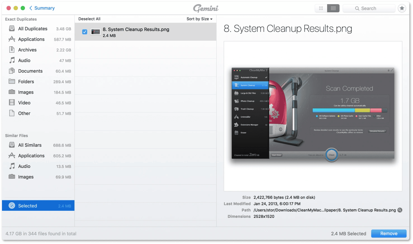Click the 2528x1520 dimensions value
Viewport: 413px width, 244px height.
[264, 217]
